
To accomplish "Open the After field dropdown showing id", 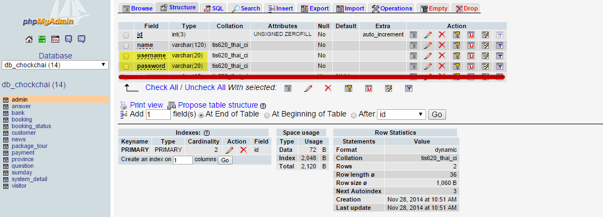I will pyautogui.click(x=401, y=114).
